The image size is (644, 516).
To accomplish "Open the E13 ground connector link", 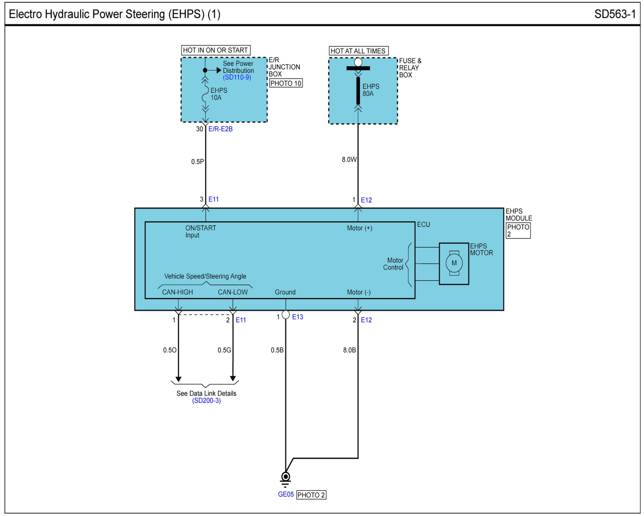I will [x=298, y=317].
